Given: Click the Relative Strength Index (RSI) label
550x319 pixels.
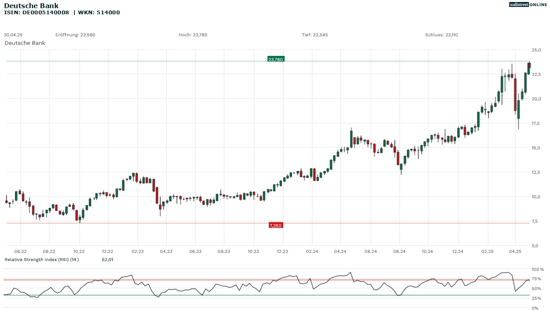Looking at the screenshot, I should [x=41, y=259].
